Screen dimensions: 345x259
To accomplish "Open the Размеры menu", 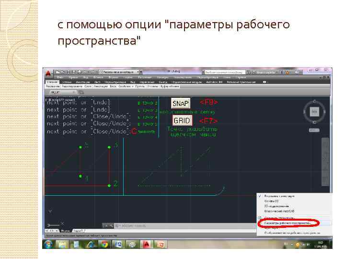I will (x=162, y=78).
